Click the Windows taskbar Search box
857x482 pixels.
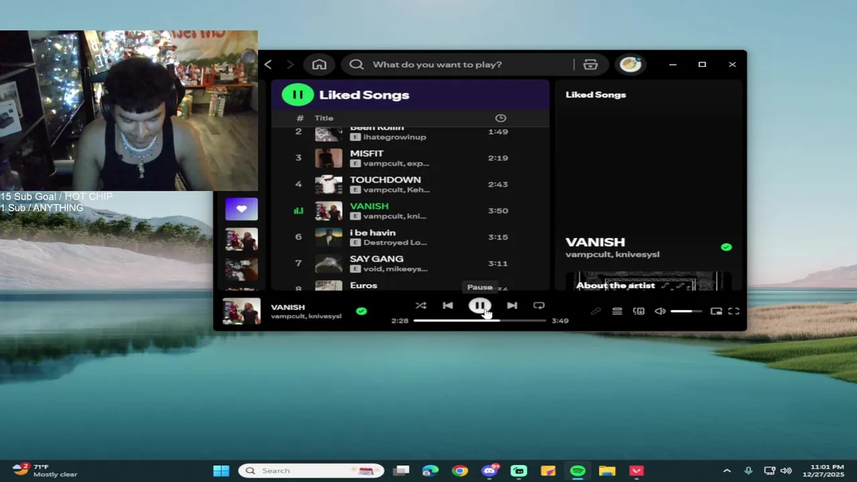coord(311,471)
